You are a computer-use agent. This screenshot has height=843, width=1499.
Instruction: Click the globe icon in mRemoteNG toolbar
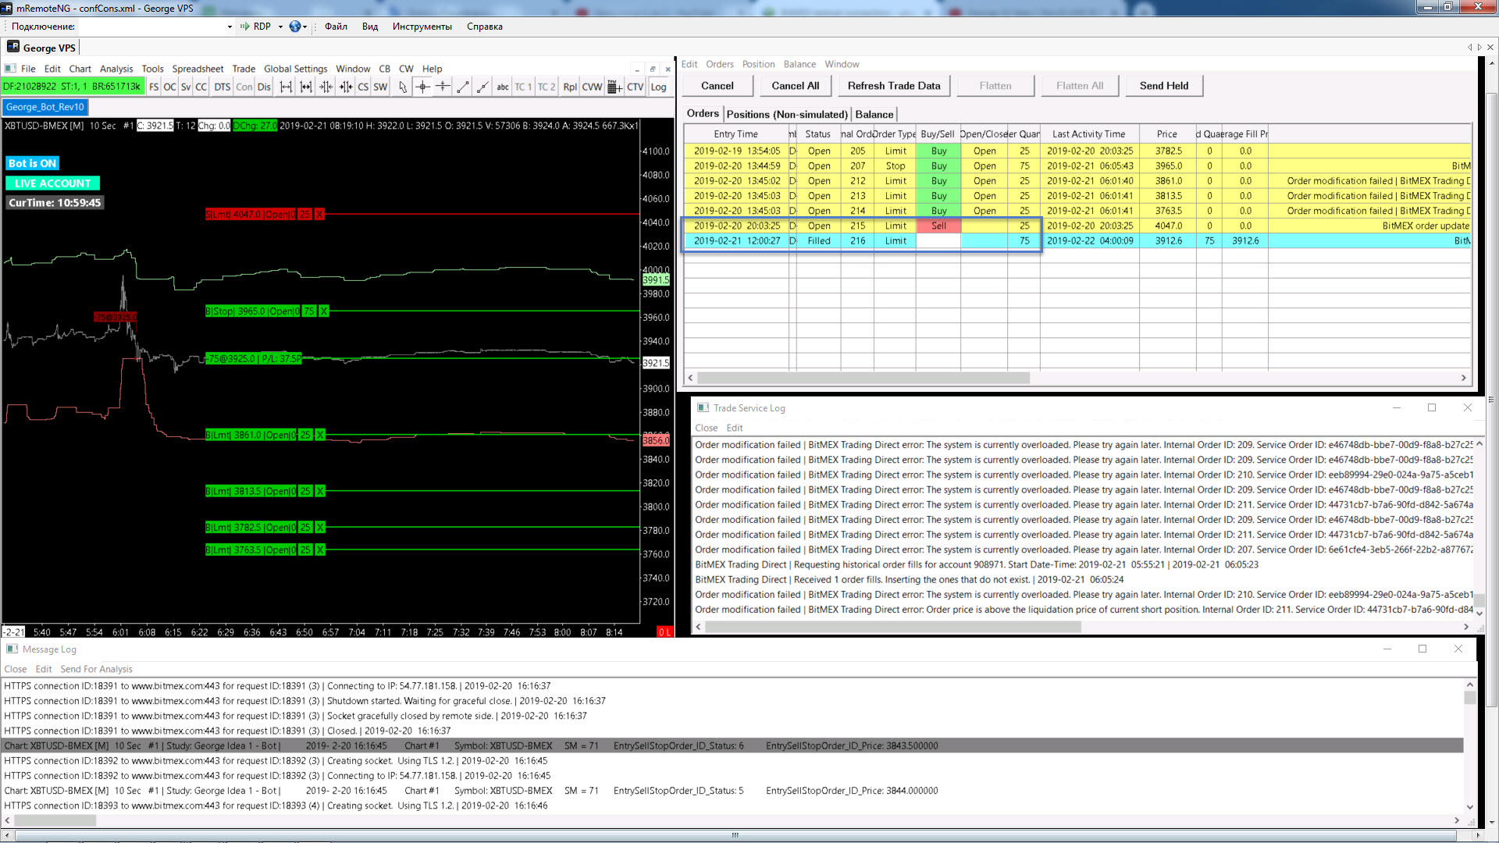pos(294,27)
